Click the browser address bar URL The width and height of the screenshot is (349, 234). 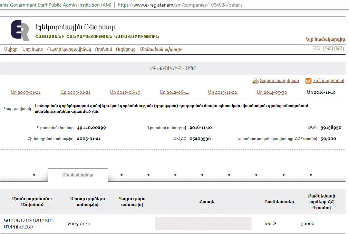click(180, 5)
